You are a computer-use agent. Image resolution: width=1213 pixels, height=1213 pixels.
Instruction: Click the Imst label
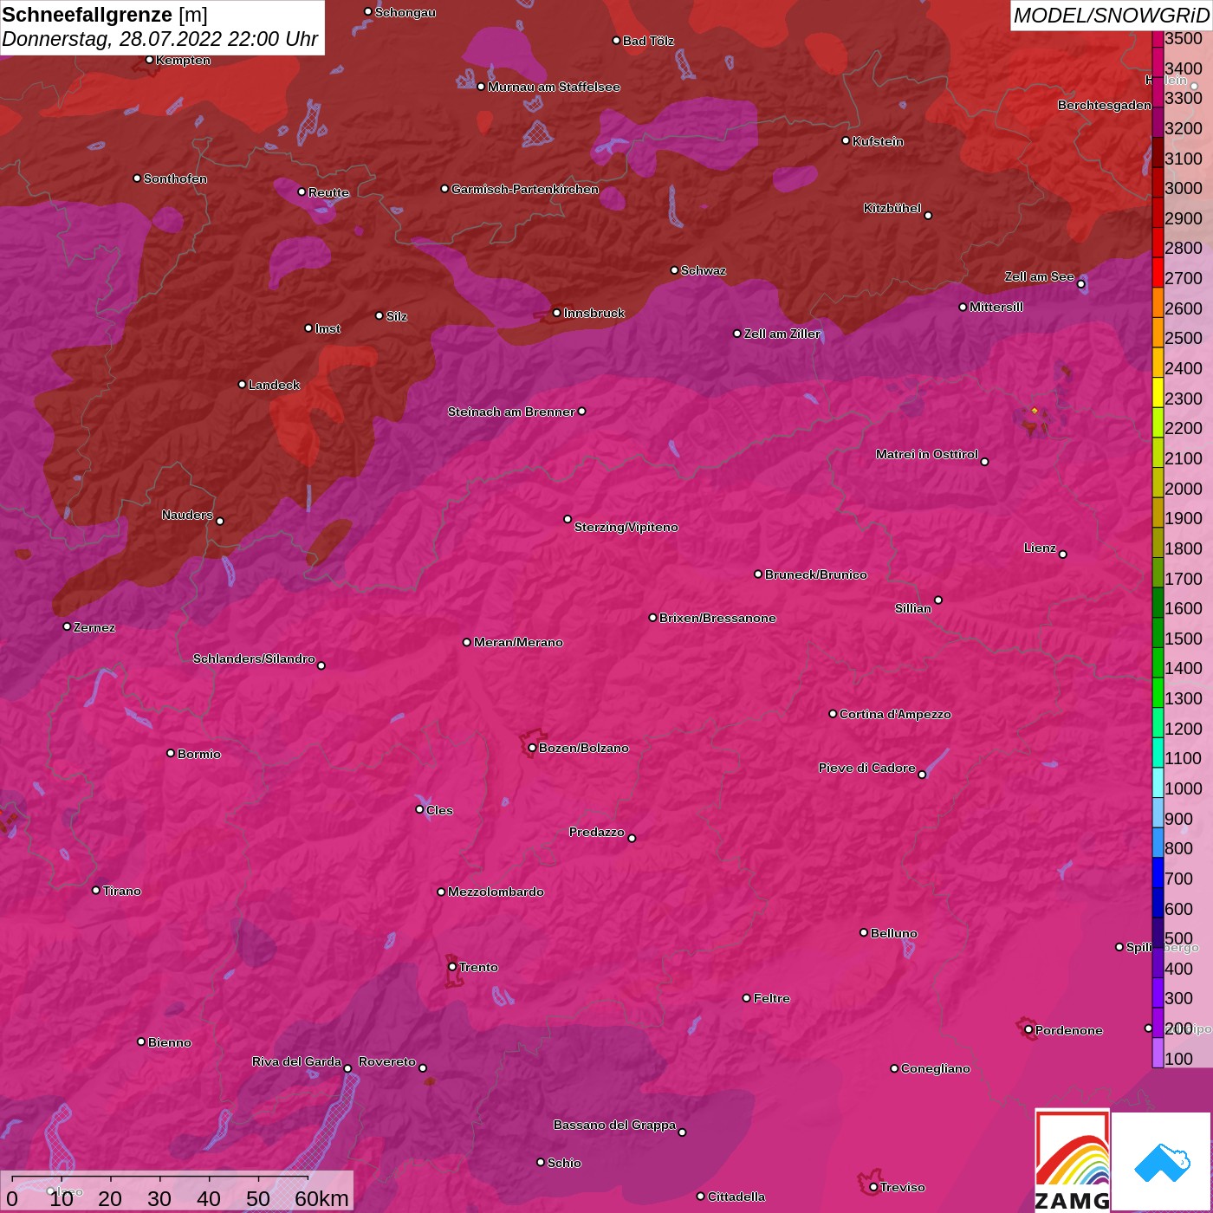pos(328,328)
